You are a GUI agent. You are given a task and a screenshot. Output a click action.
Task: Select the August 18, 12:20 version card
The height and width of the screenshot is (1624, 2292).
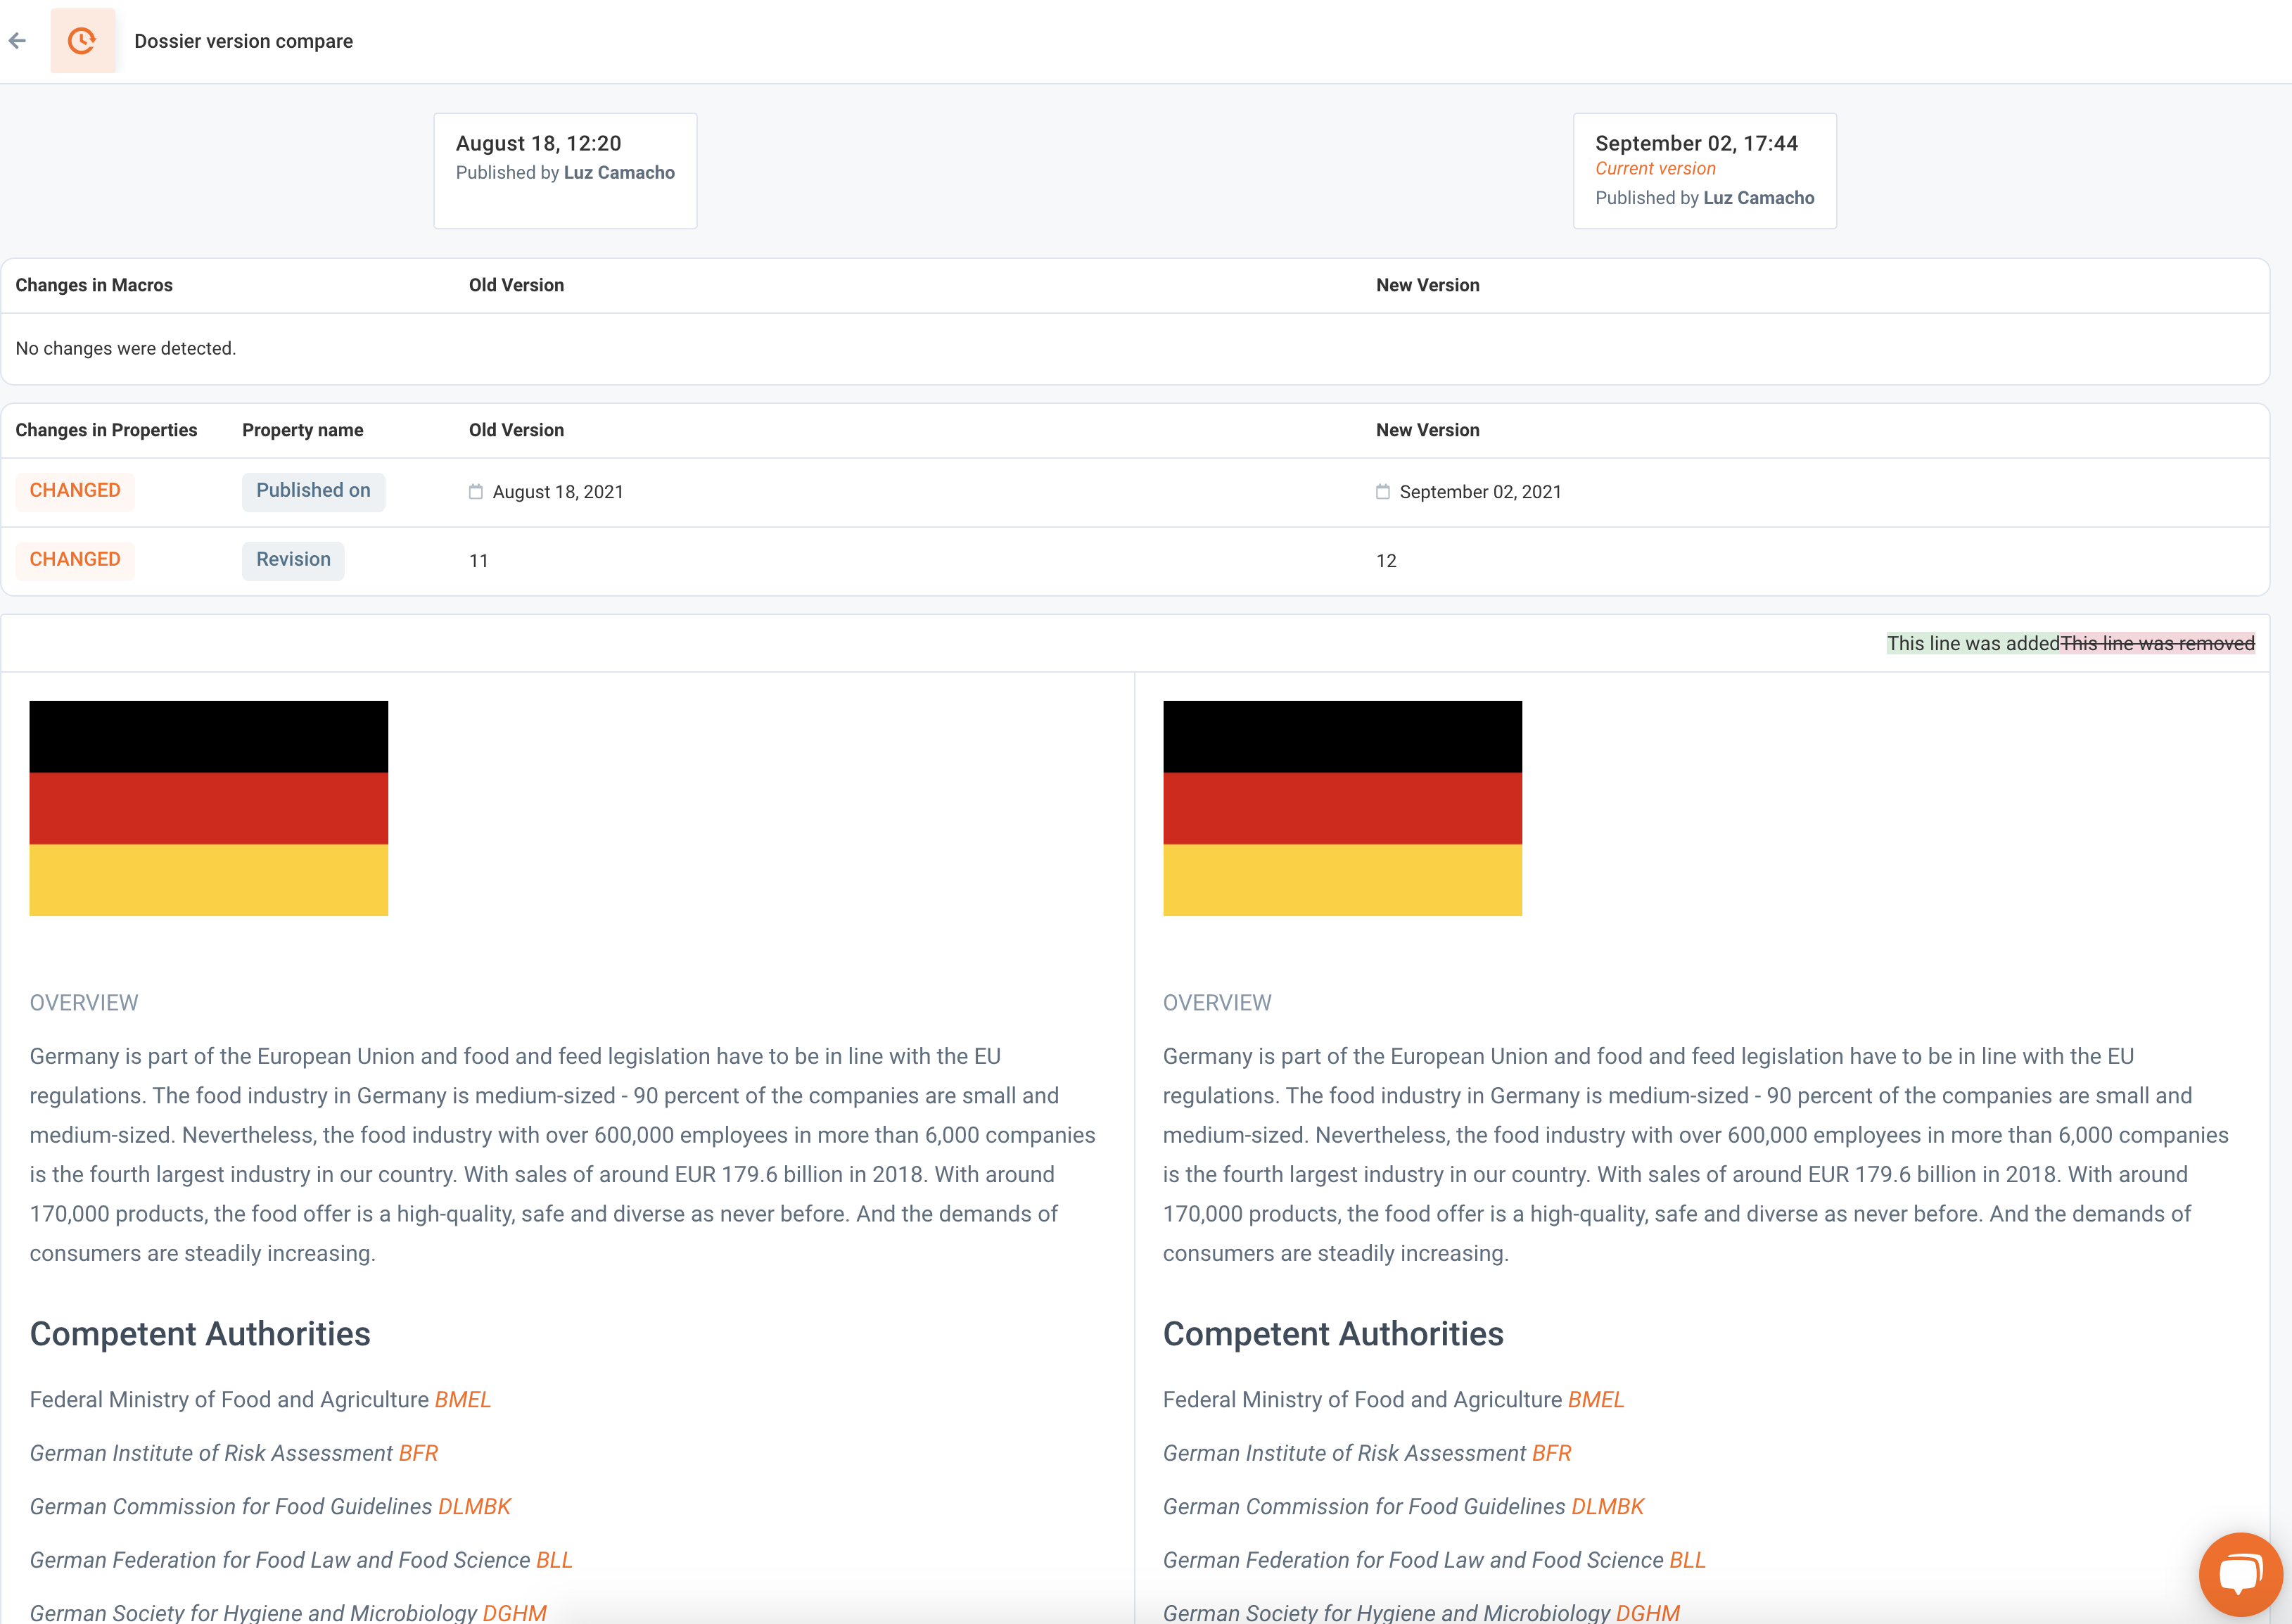565,170
